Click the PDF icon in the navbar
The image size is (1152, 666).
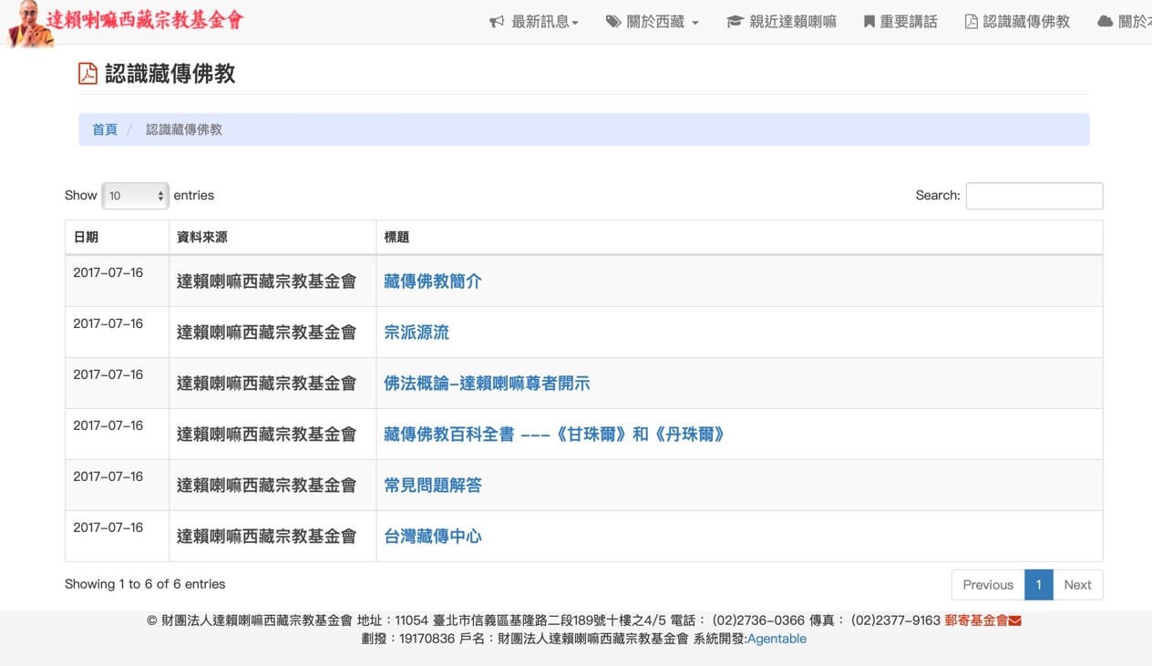pos(971,22)
